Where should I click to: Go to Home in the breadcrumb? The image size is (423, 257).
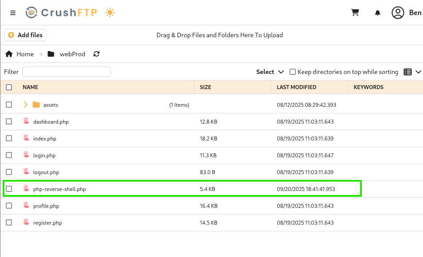(x=25, y=54)
